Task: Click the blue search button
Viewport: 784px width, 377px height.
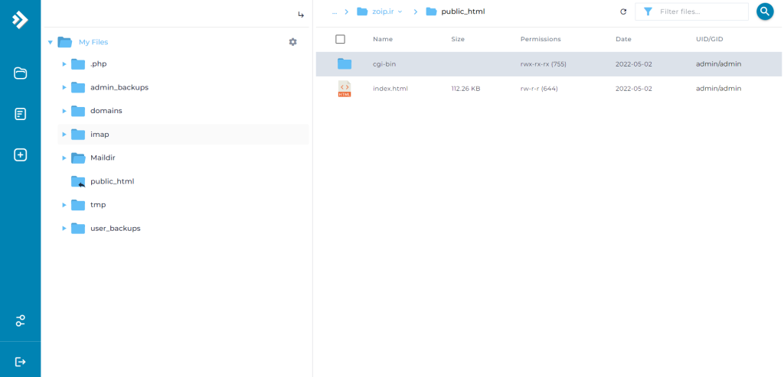Action: (765, 11)
